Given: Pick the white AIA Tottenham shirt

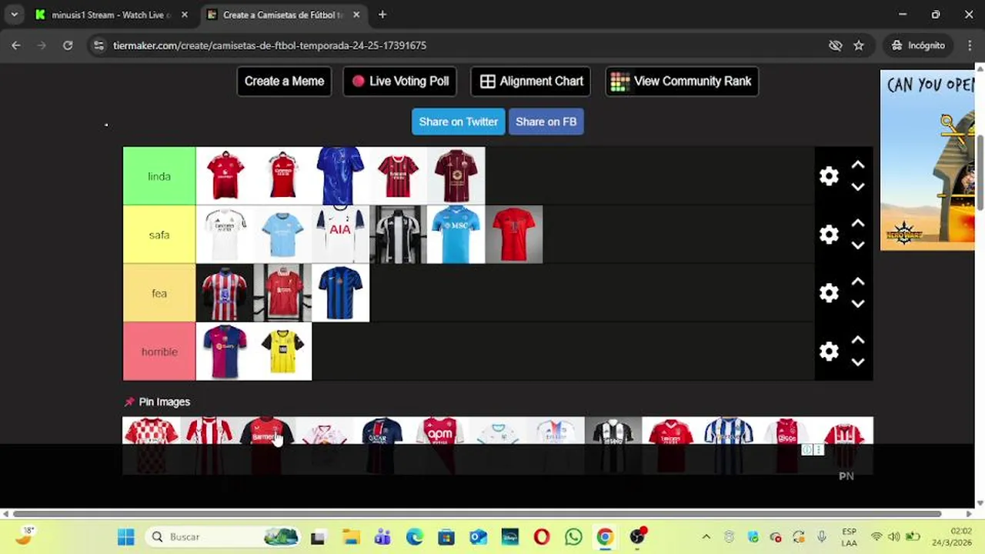Looking at the screenshot, I should (x=340, y=235).
